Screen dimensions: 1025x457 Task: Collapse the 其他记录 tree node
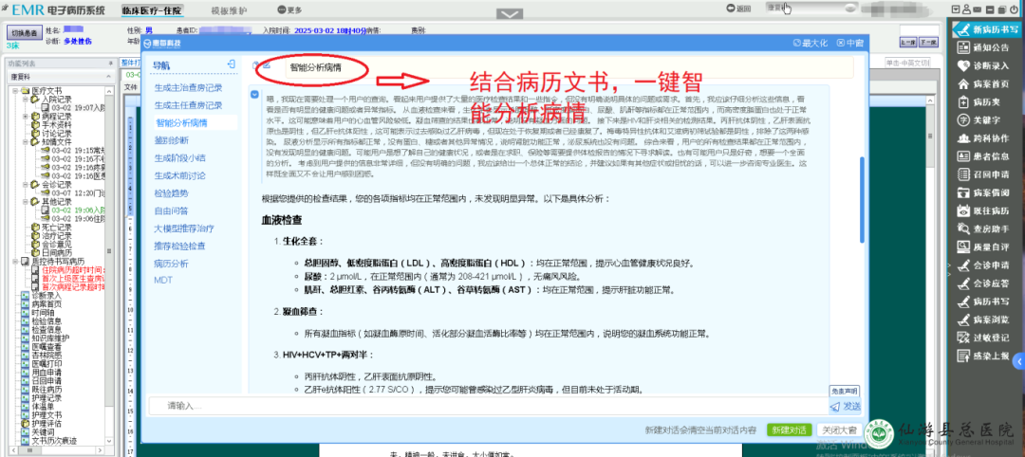[x=25, y=202]
